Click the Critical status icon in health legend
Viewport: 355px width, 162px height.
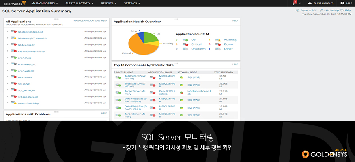point(186,44)
